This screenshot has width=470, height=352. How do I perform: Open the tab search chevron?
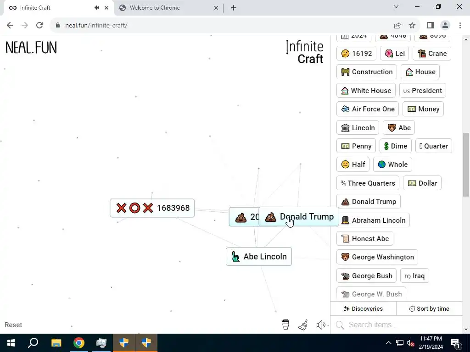tap(396, 6)
